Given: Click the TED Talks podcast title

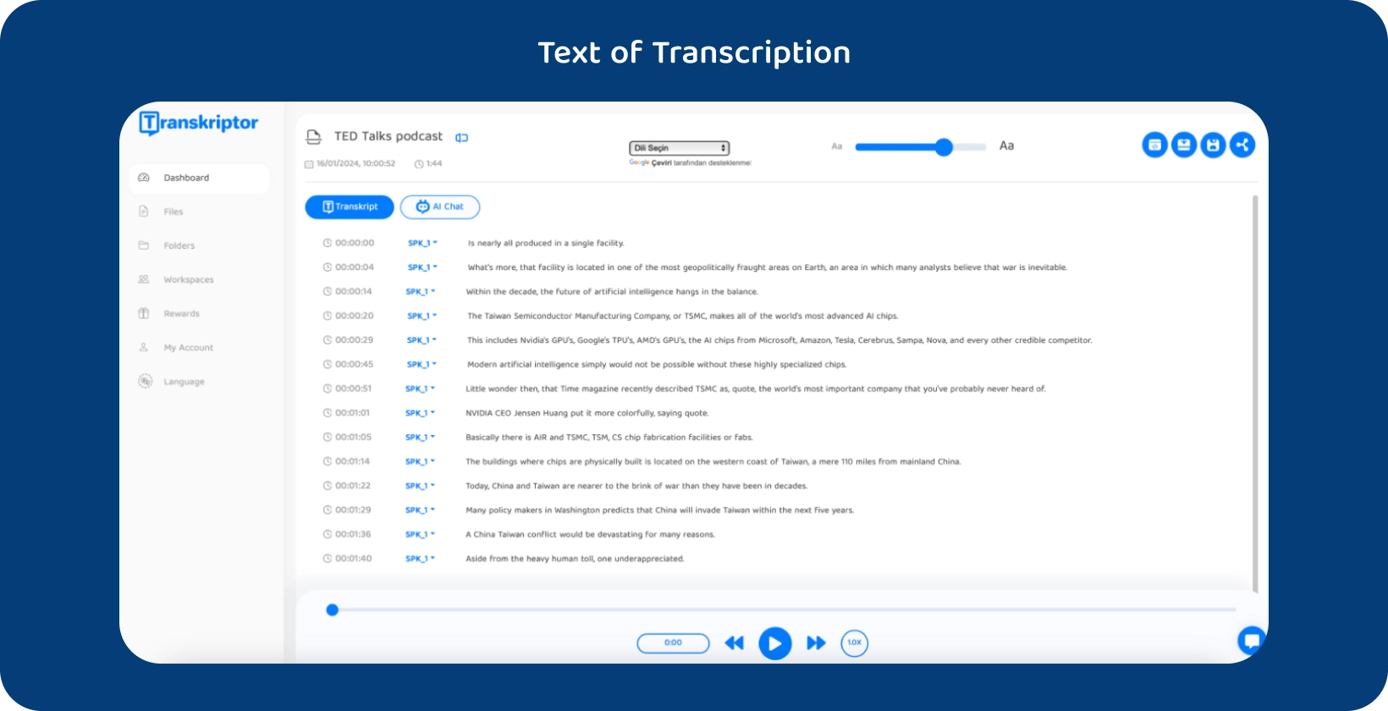Looking at the screenshot, I should pyautogui.click(x=388, y=136).
